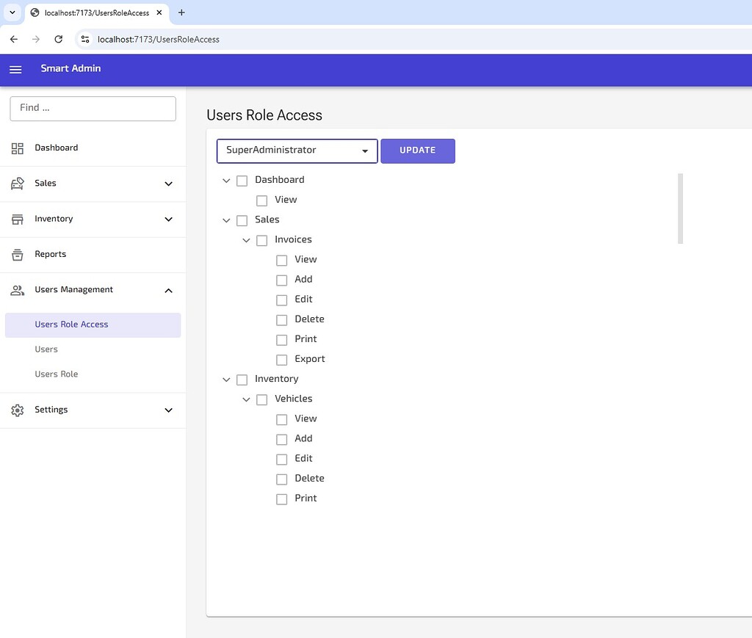Open the hamburger navigation menu
This screenshot has height=638, width=752.
tap(15, 70)
